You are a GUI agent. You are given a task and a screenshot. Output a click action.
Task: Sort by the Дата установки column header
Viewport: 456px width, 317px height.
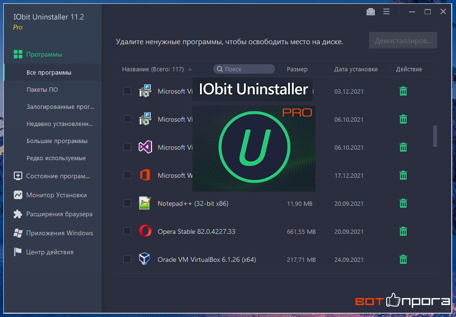[x=356, y=69]
